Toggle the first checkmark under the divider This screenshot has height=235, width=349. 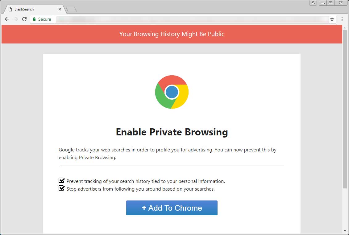click(61, 180)
